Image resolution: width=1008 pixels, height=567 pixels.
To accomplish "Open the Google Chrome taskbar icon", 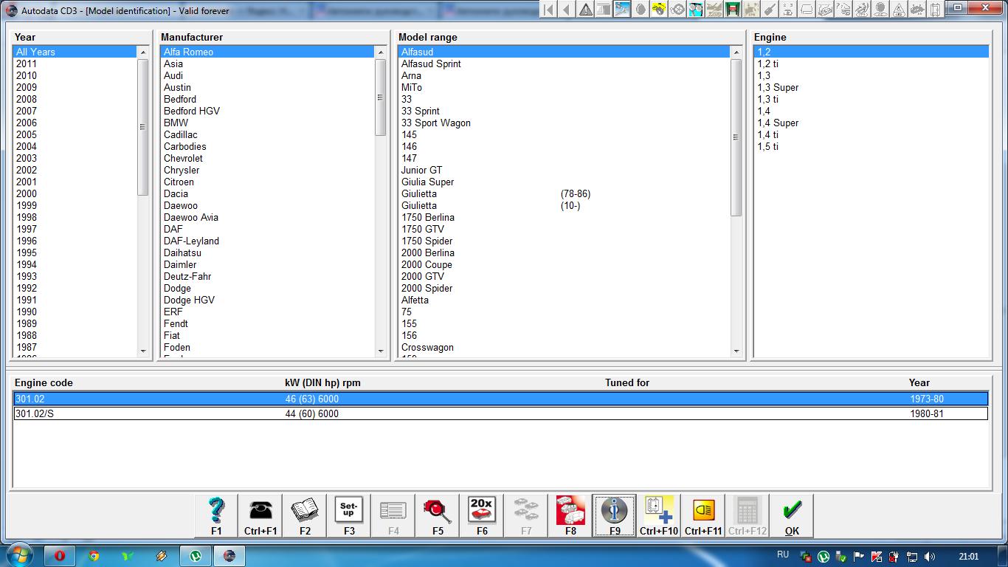I will (x=94, y=556).
